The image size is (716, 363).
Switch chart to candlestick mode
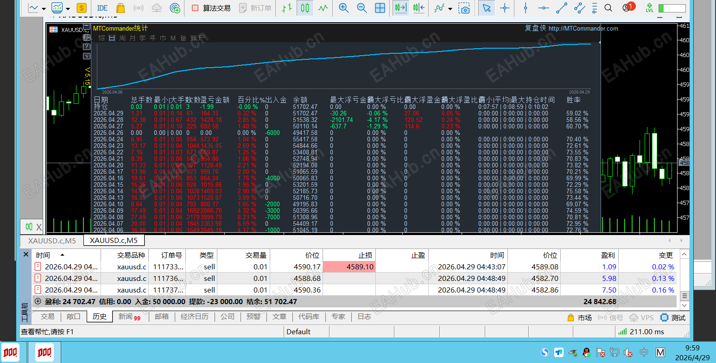point(304,8)
